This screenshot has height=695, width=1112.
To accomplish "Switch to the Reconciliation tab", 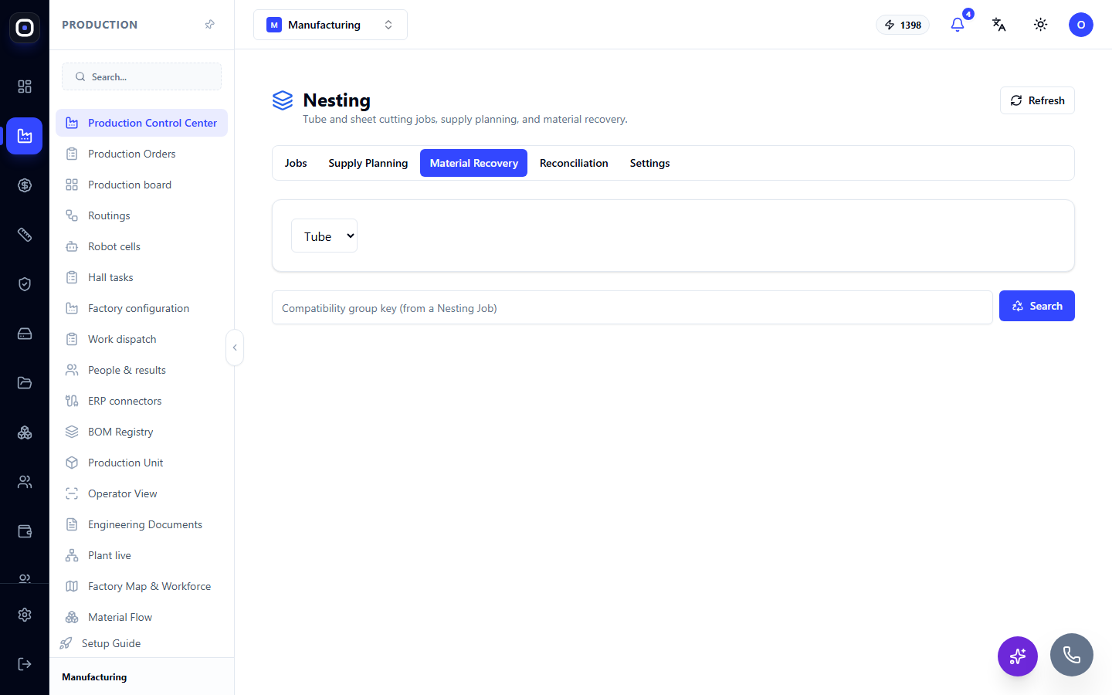I will [574, 163].
